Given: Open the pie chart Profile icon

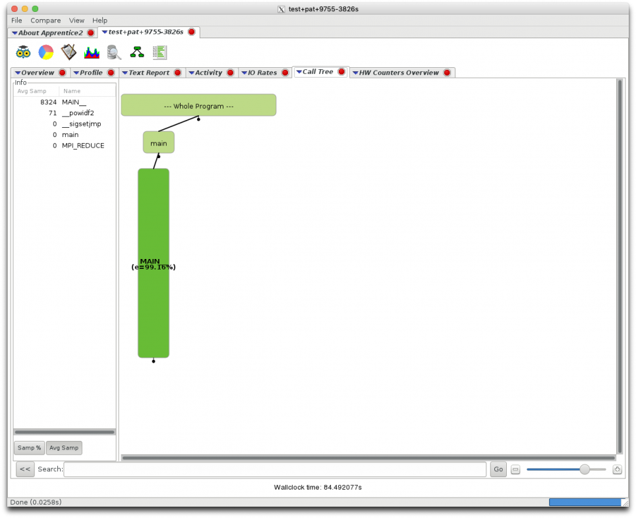Looking at the screenshot, I should pos(46,52).
